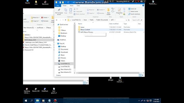The height and width of the screenshot is (103, 184).
Task: Select Electric 200 desktop shortcut
Action: tap(36, 90)
